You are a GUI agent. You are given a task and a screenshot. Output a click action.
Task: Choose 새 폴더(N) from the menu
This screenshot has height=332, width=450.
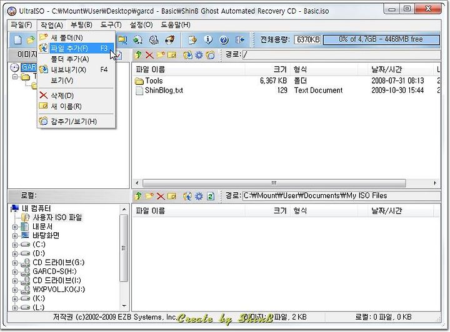pos(76,37)
